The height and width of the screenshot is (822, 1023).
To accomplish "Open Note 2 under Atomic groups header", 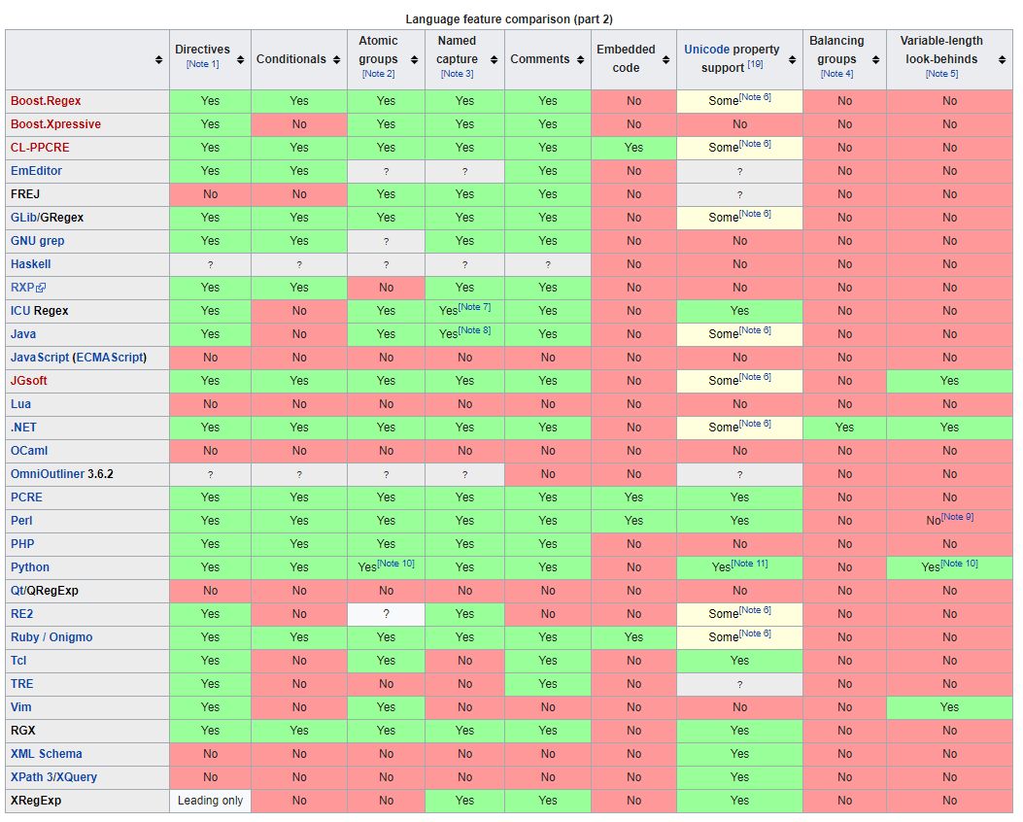I will click(379, 74).
